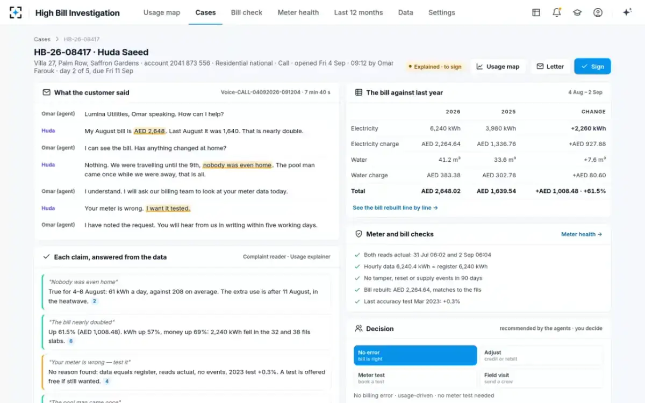Select the Meter test decision option

415,378
